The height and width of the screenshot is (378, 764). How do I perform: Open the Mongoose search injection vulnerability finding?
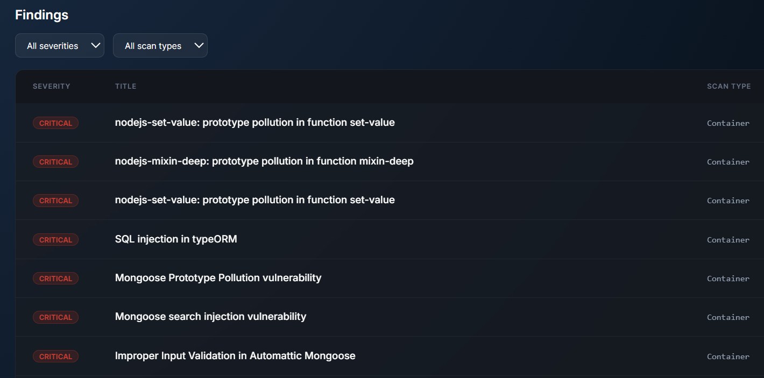pyautogui.click(x=210, y=317)
